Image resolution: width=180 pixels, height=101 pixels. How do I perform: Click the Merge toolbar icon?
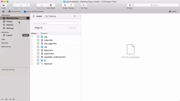point(65,5)
